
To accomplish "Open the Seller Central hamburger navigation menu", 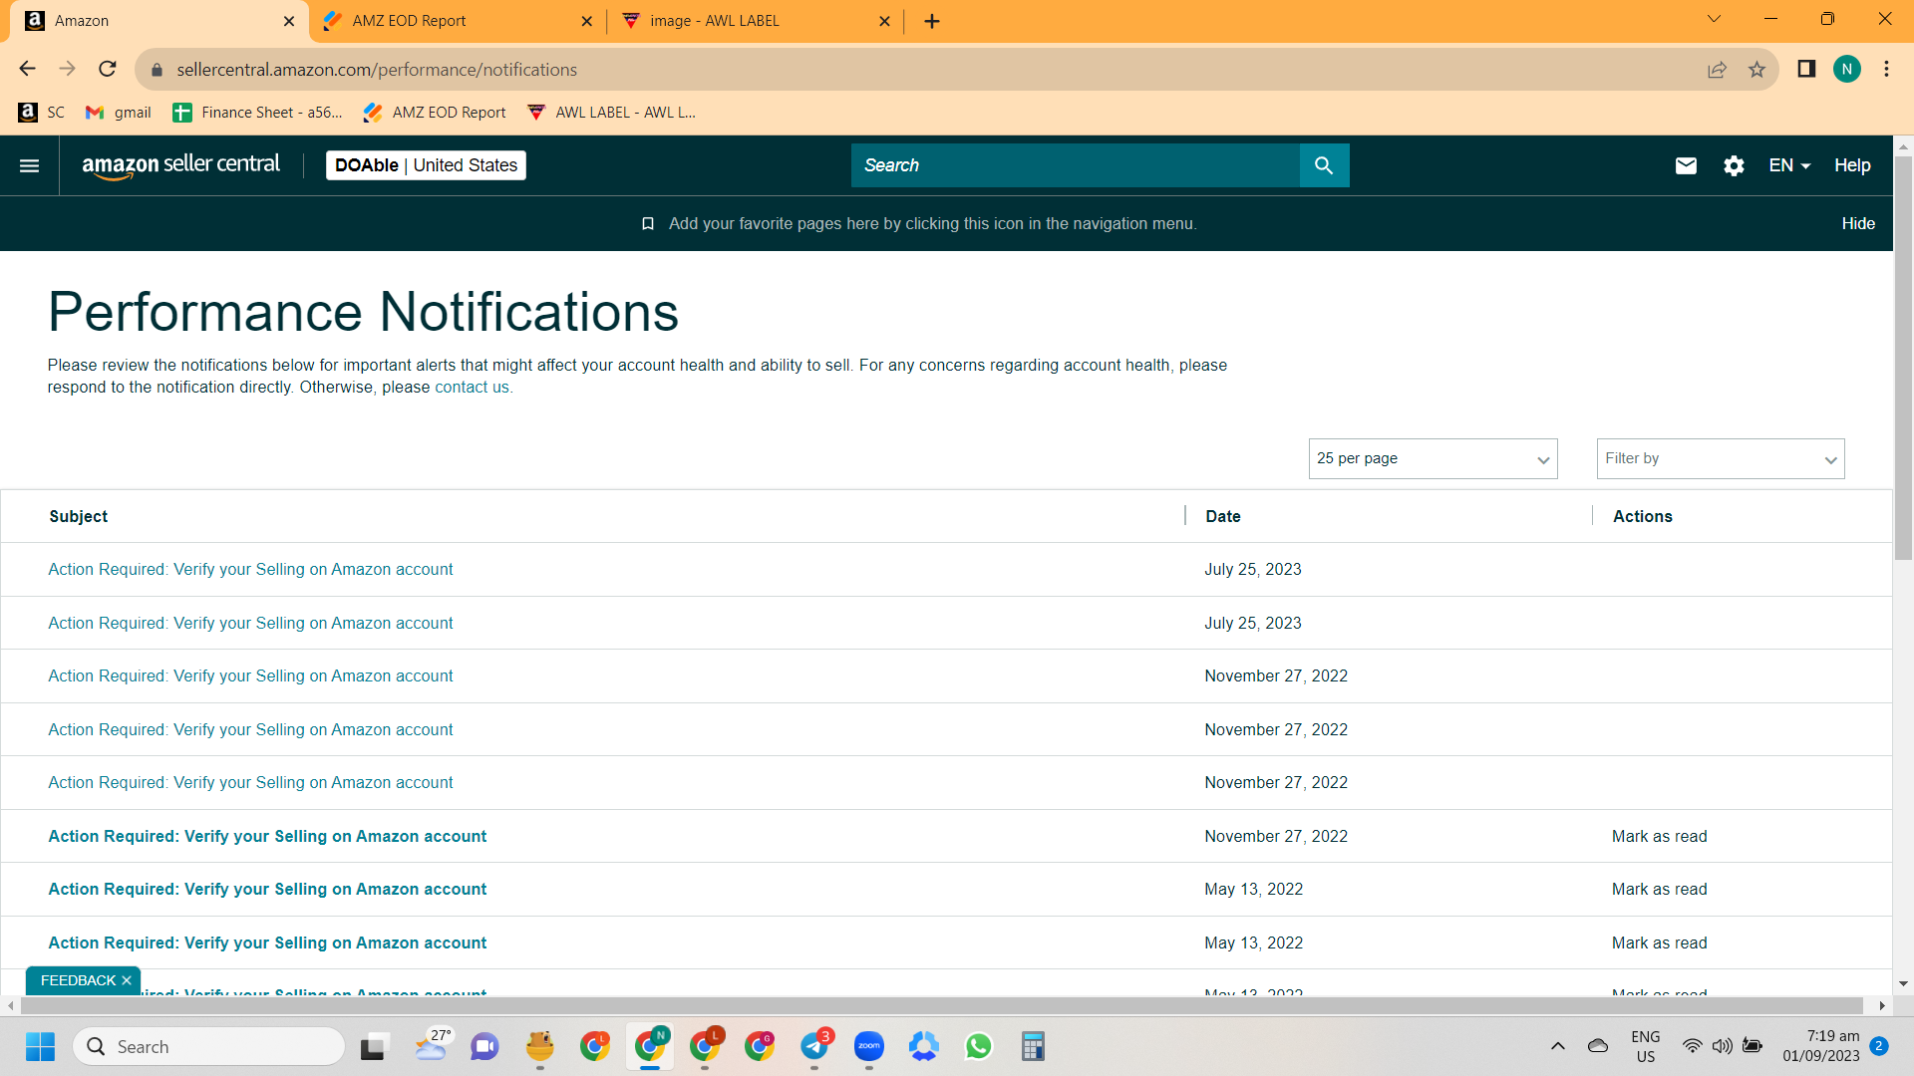I will (30, 165).
